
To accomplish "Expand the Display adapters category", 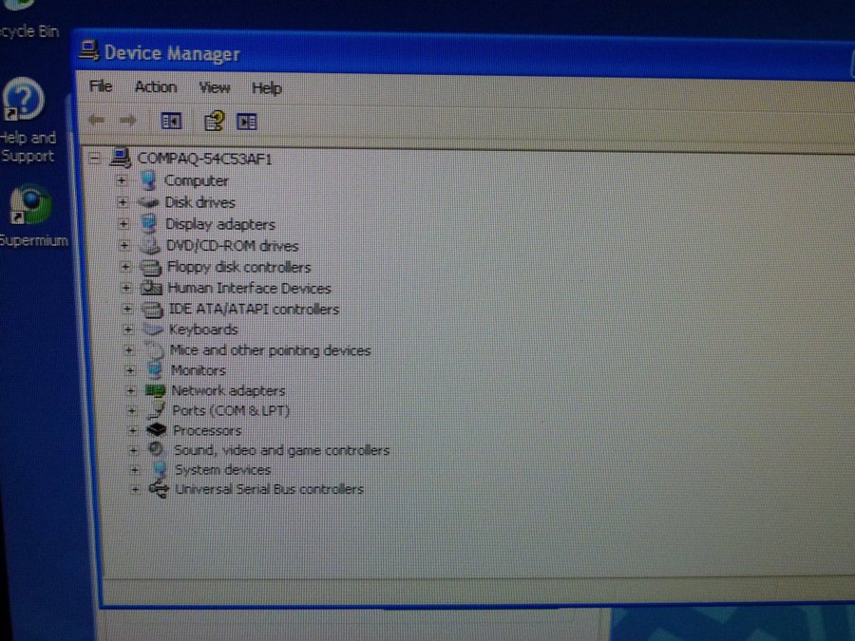I will 123,224.
